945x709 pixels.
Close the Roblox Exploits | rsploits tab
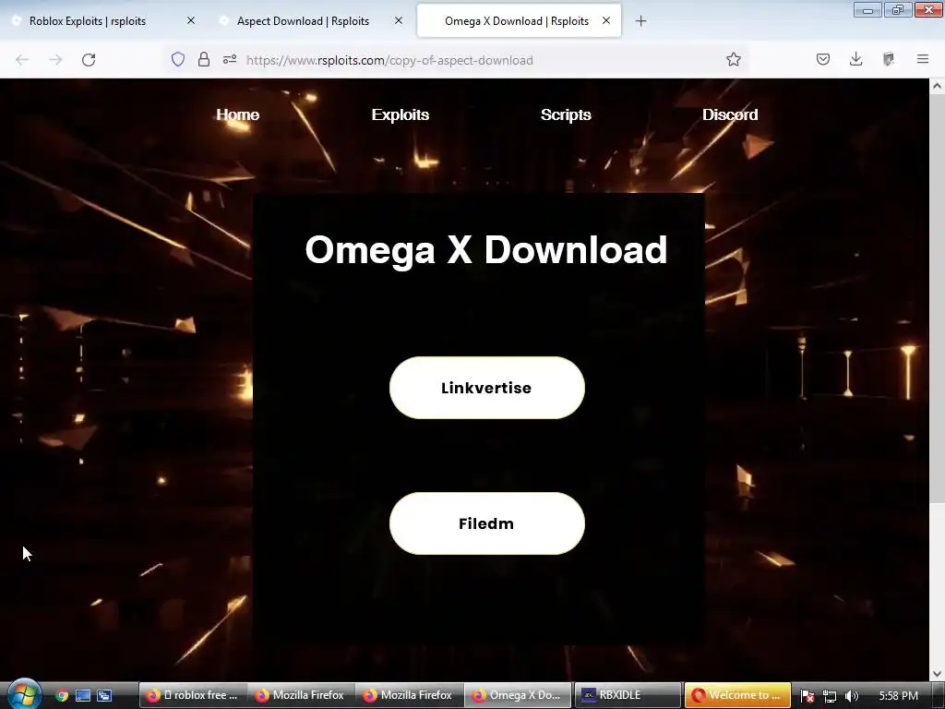(x=191, y=20)
